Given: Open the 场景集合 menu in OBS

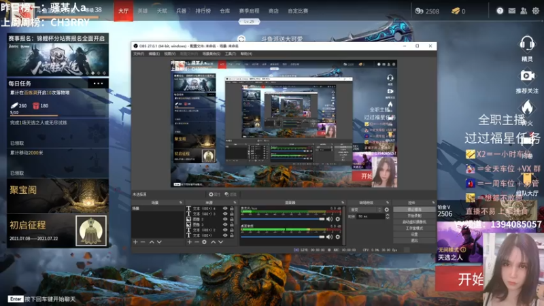Looking at the screenshot, I should (211, 54).
